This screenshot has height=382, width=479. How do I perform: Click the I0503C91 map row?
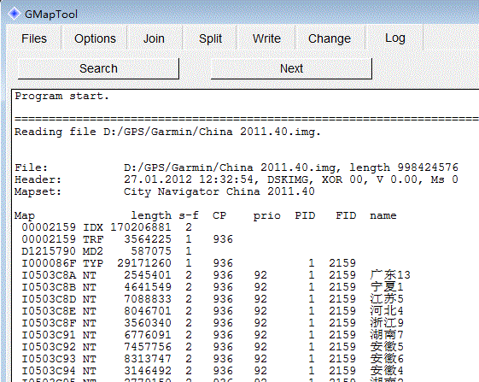point(213,335)
